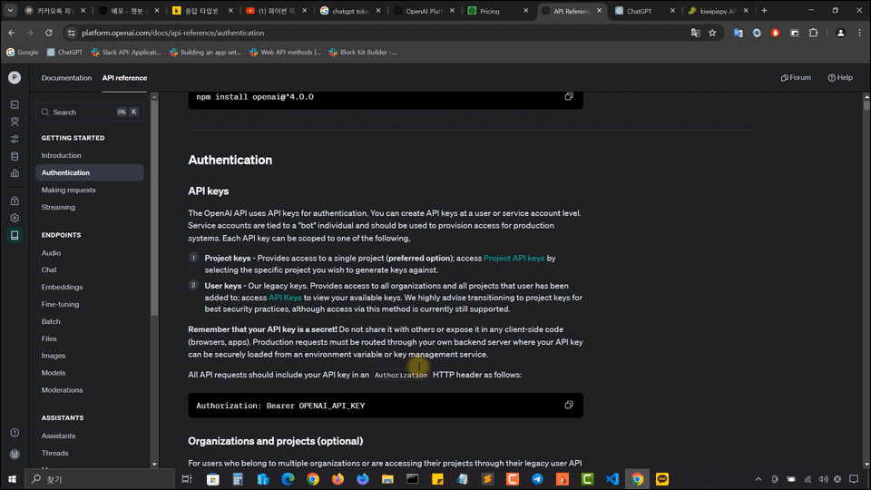The height and width of the screenshot is (490, 871).
Task: Copy the npm install openai command
Action: [569, 97]
